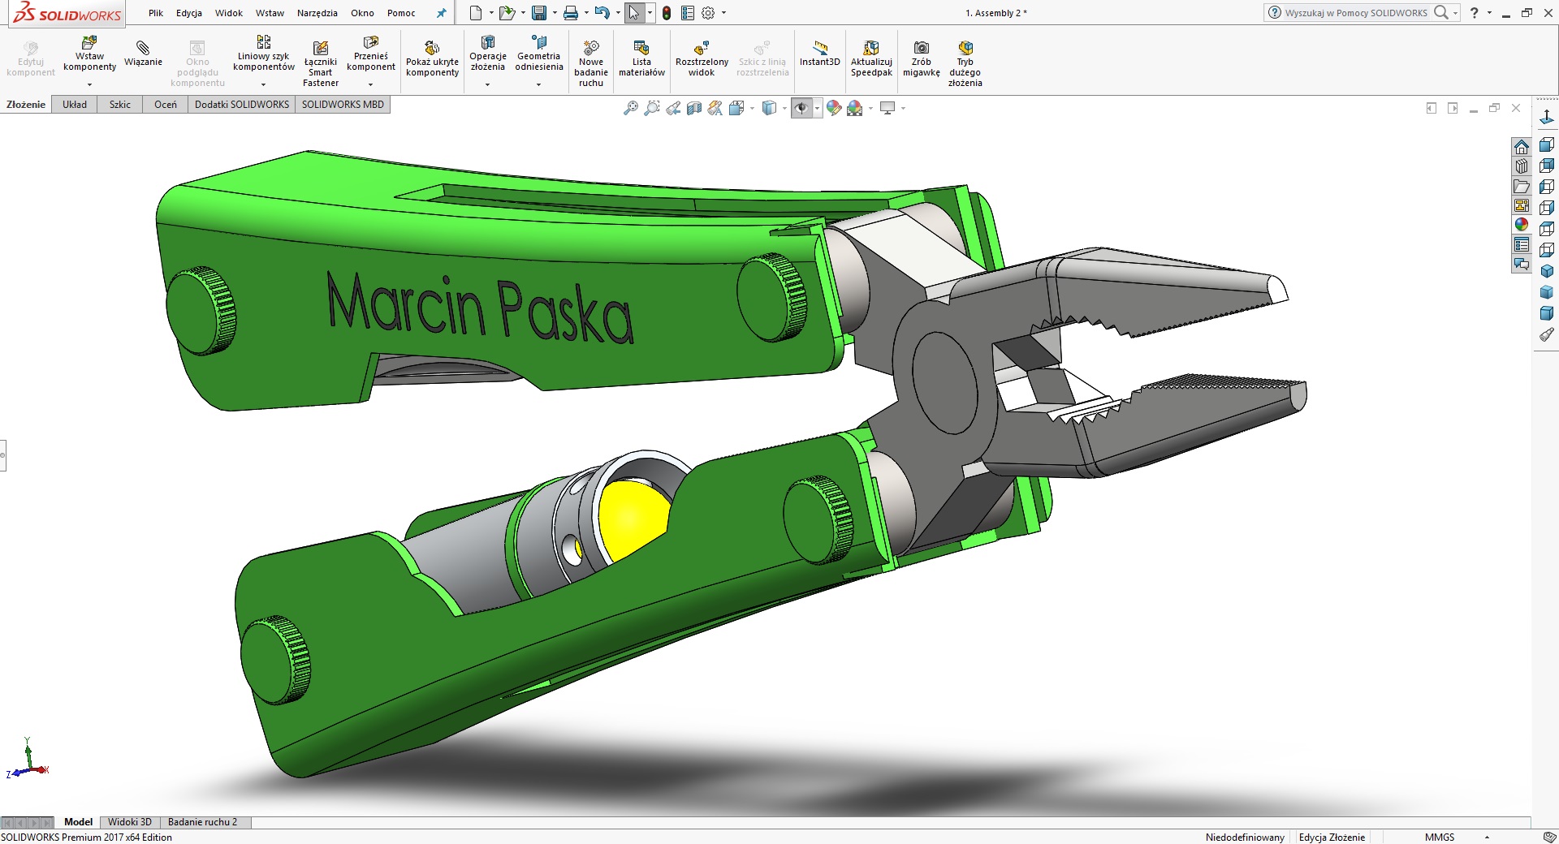Click the MMGS unit system button
Screen dimensions: 1559x844
1440,838
